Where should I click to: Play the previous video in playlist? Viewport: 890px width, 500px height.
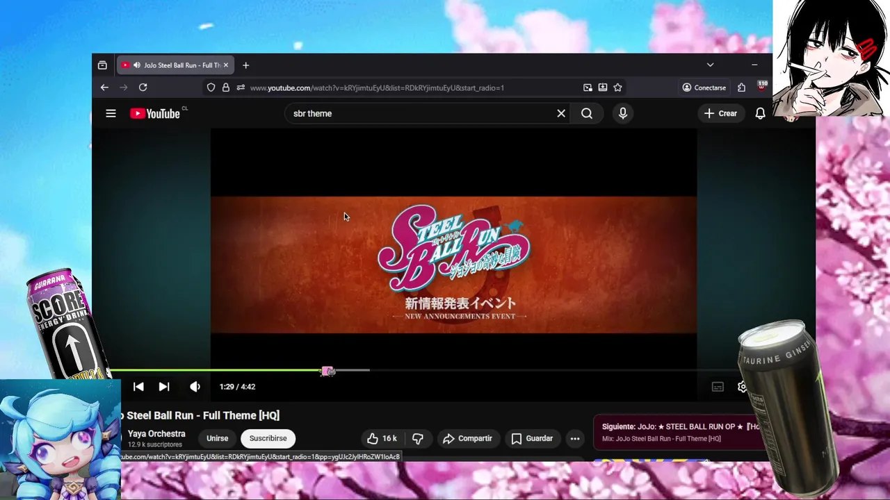138,387
